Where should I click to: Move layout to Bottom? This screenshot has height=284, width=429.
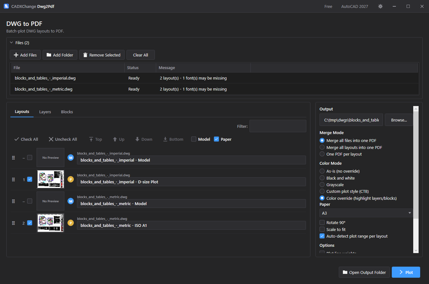pos(173,139)
